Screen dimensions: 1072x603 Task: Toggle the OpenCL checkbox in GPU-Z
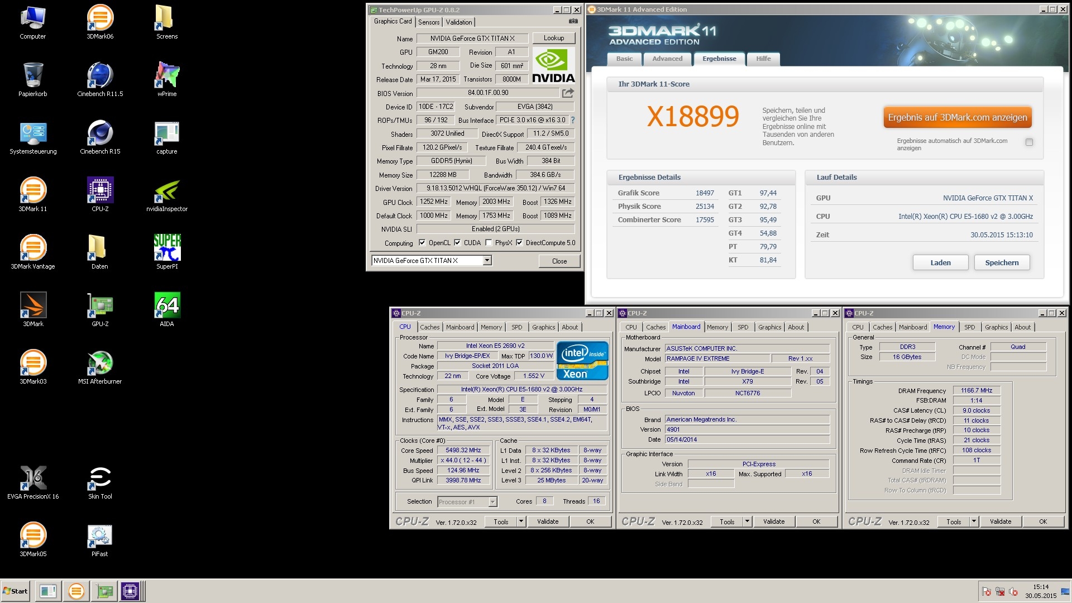[422, 243]
